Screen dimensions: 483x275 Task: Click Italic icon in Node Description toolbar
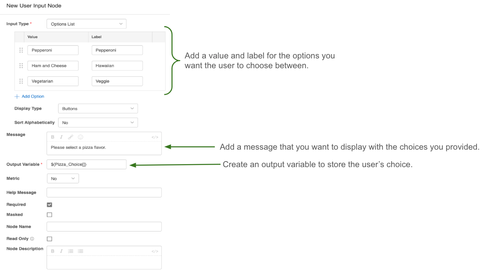(61, 252)
